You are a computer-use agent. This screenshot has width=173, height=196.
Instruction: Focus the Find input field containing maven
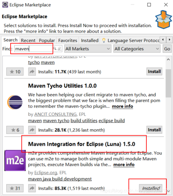point(33,49)
